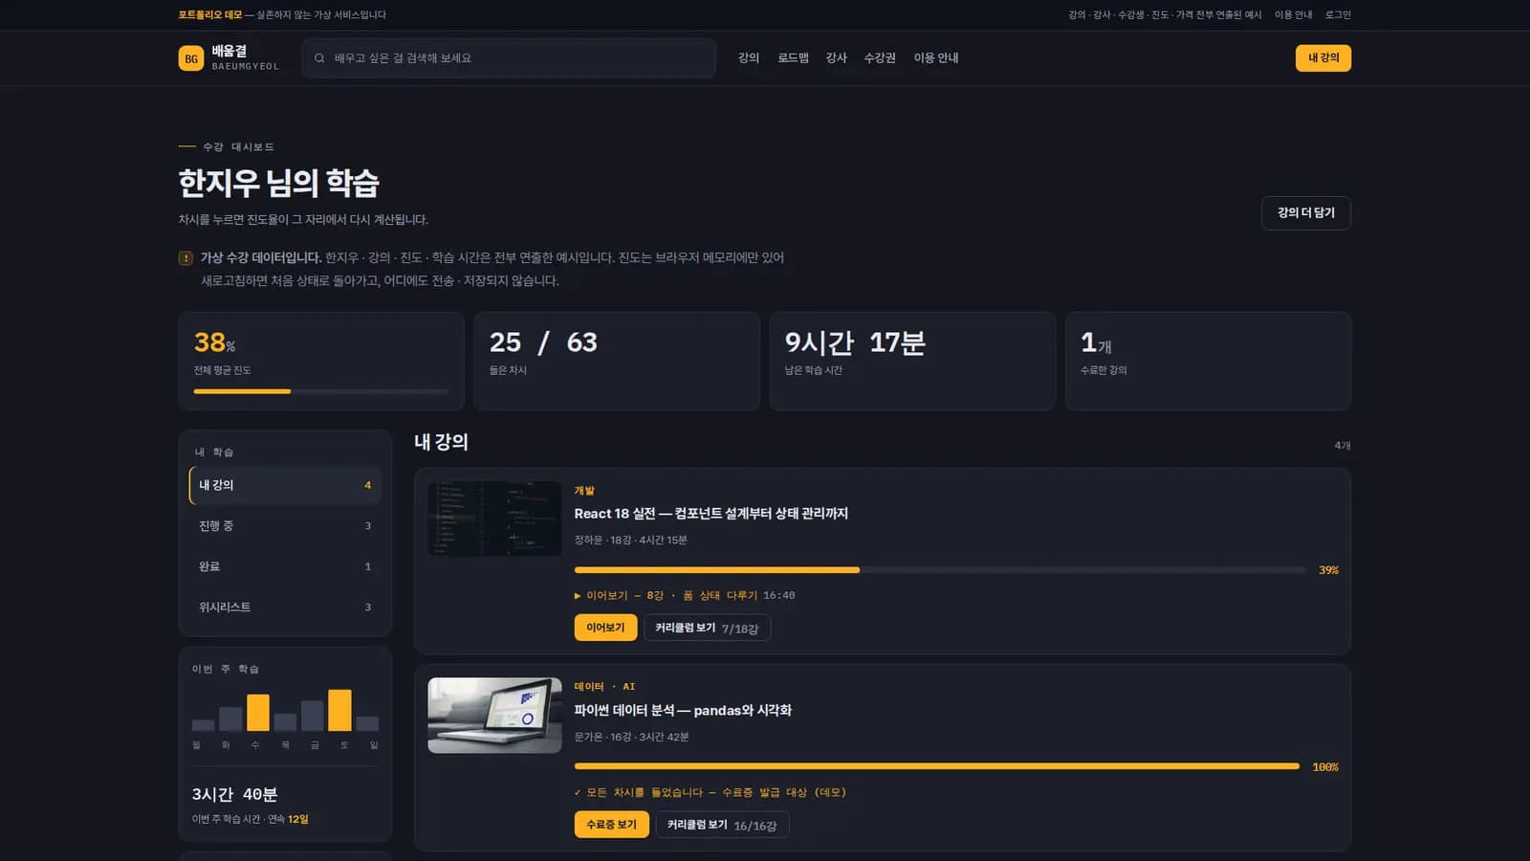1530x861 pixels.
Task: Click the React 18 course progress bar
Action: [x=940, y=570]
